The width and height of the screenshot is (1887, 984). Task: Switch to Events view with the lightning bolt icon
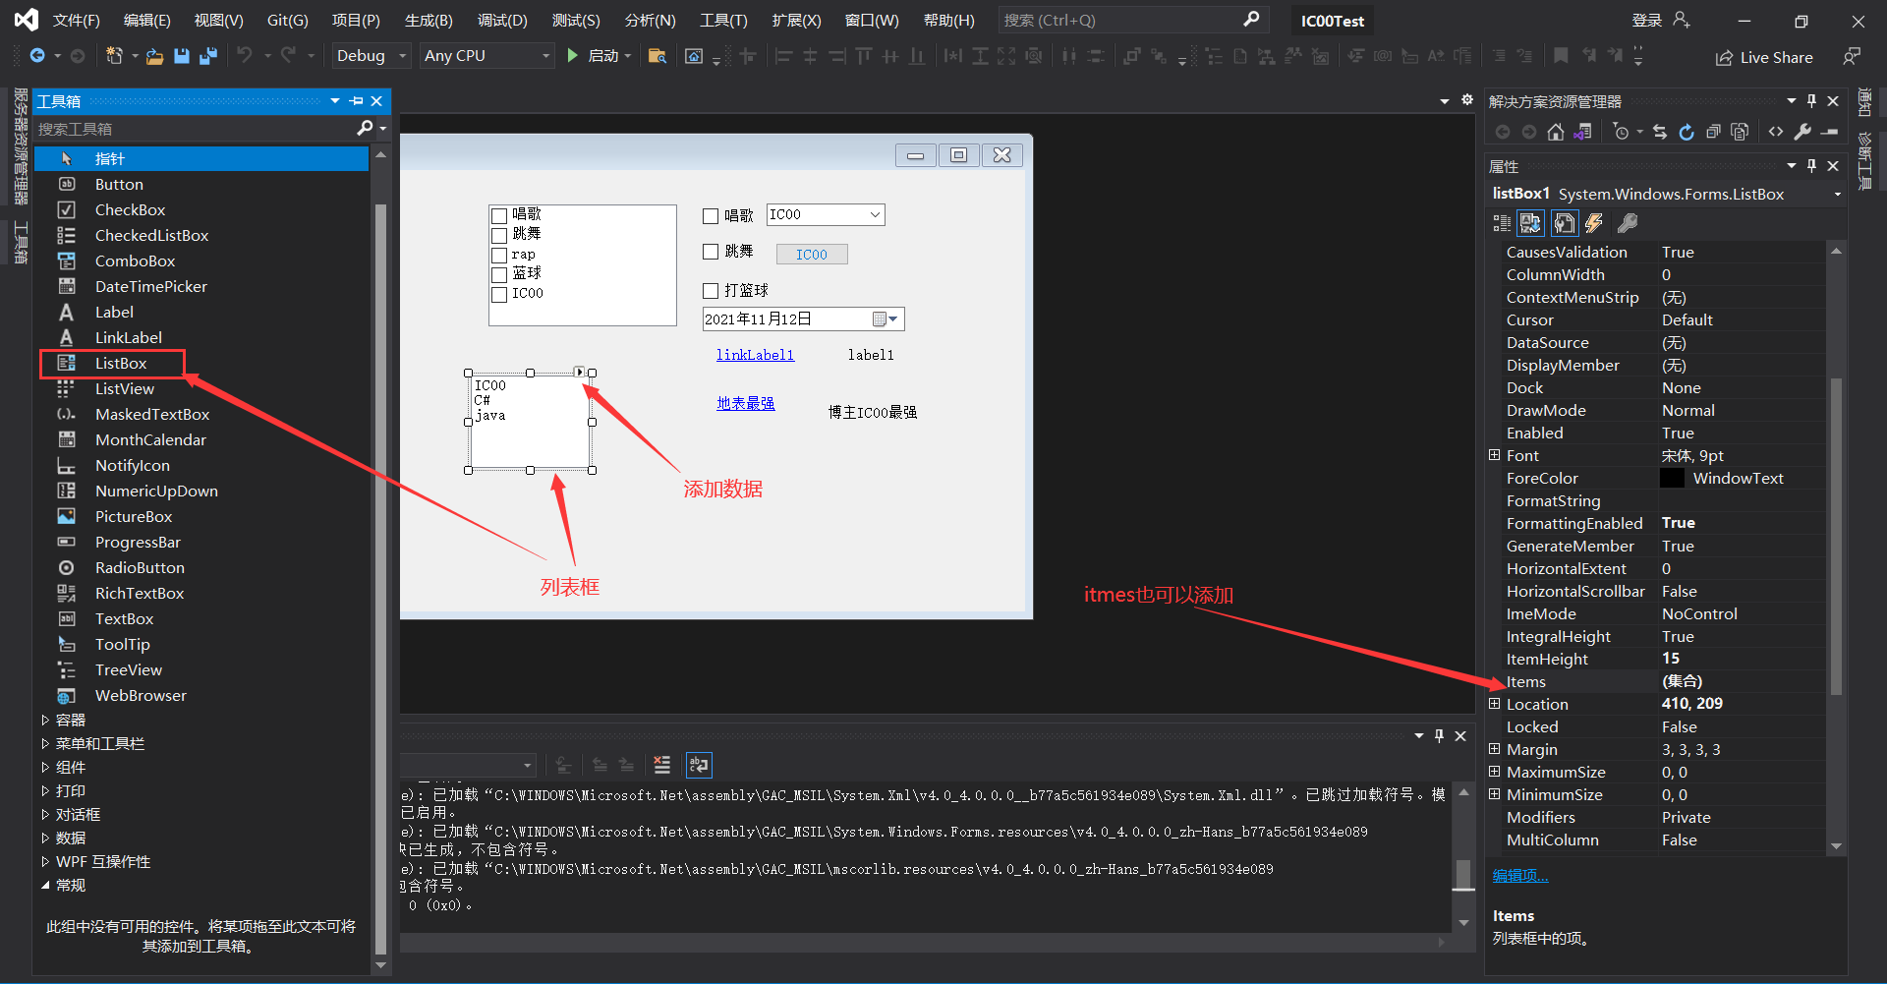point(1594,223)
